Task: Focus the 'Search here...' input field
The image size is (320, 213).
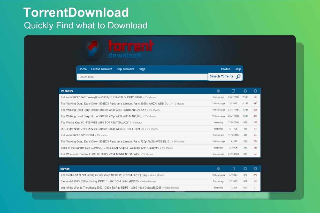Action: click(142, 77)
